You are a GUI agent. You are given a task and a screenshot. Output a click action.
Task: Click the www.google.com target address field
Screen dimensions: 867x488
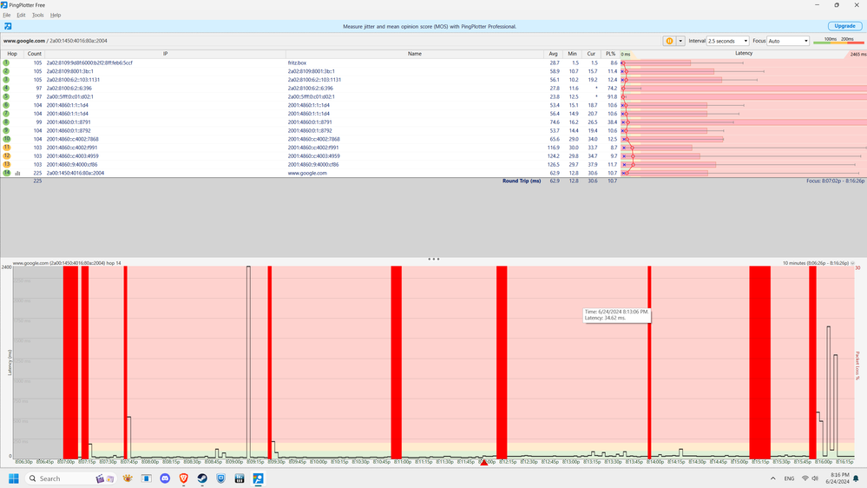click(56, 41)
